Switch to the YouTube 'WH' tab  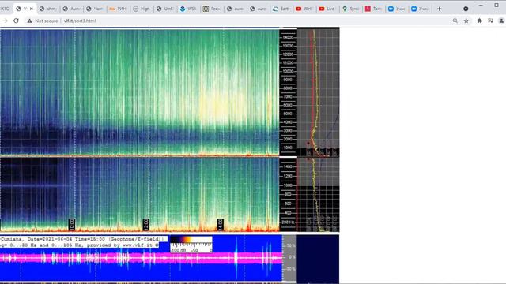[304, 9]
